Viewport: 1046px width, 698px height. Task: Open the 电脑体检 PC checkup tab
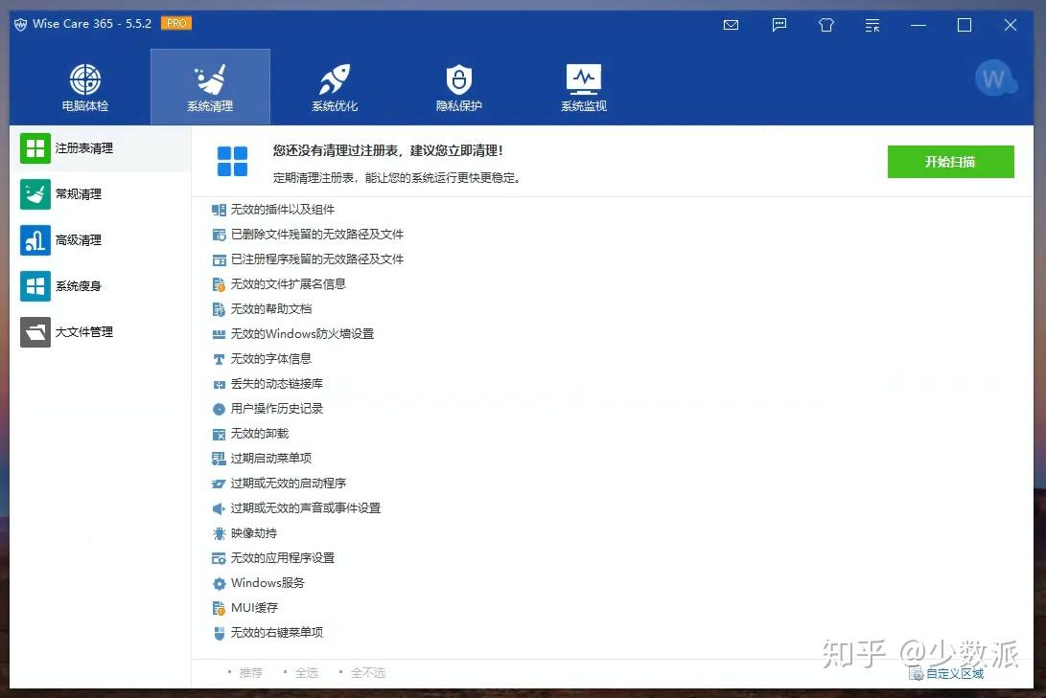85,87
